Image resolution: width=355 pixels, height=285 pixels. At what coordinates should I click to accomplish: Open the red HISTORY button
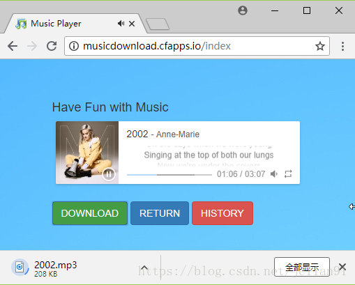point(222,213)
